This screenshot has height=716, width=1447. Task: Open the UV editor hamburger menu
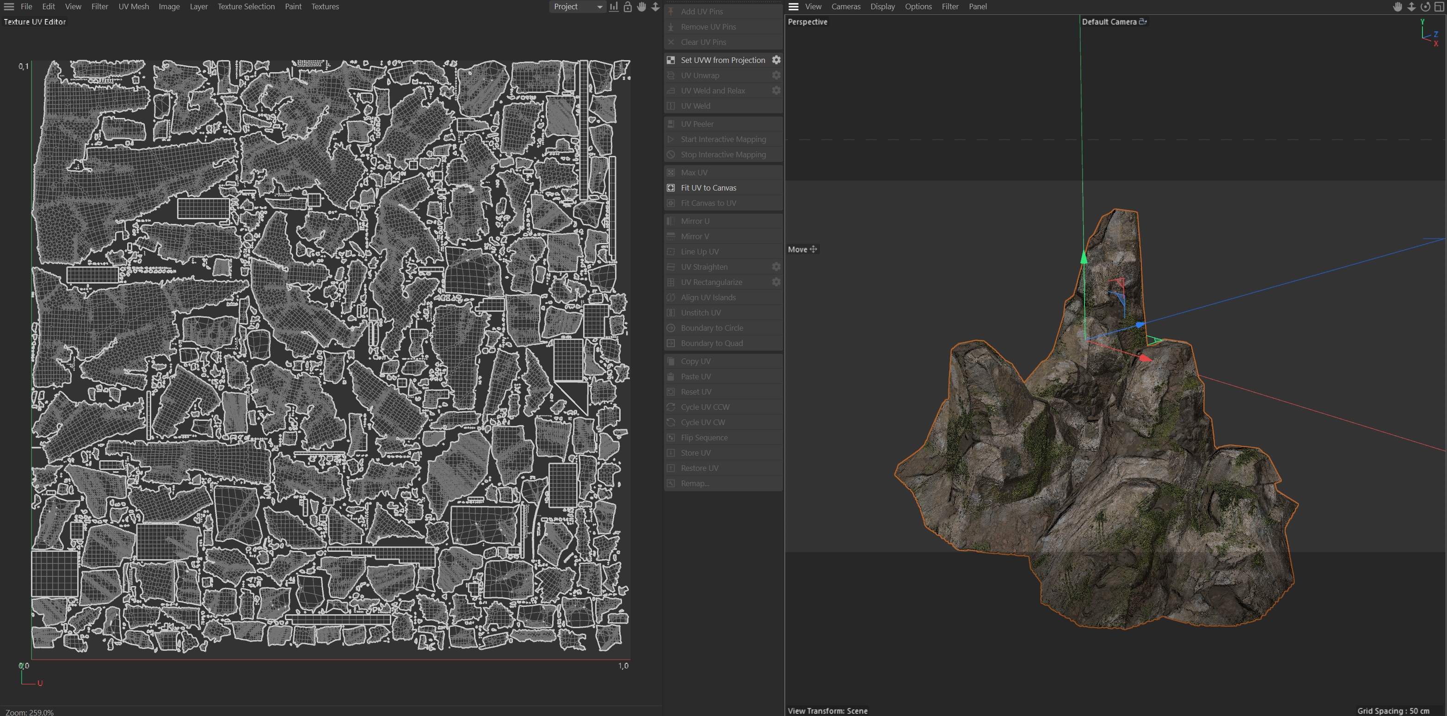(9, 7)
